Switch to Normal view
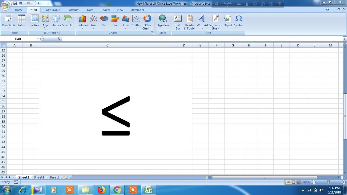Screen dimensions: 347x195 click(x=289, y=182)
